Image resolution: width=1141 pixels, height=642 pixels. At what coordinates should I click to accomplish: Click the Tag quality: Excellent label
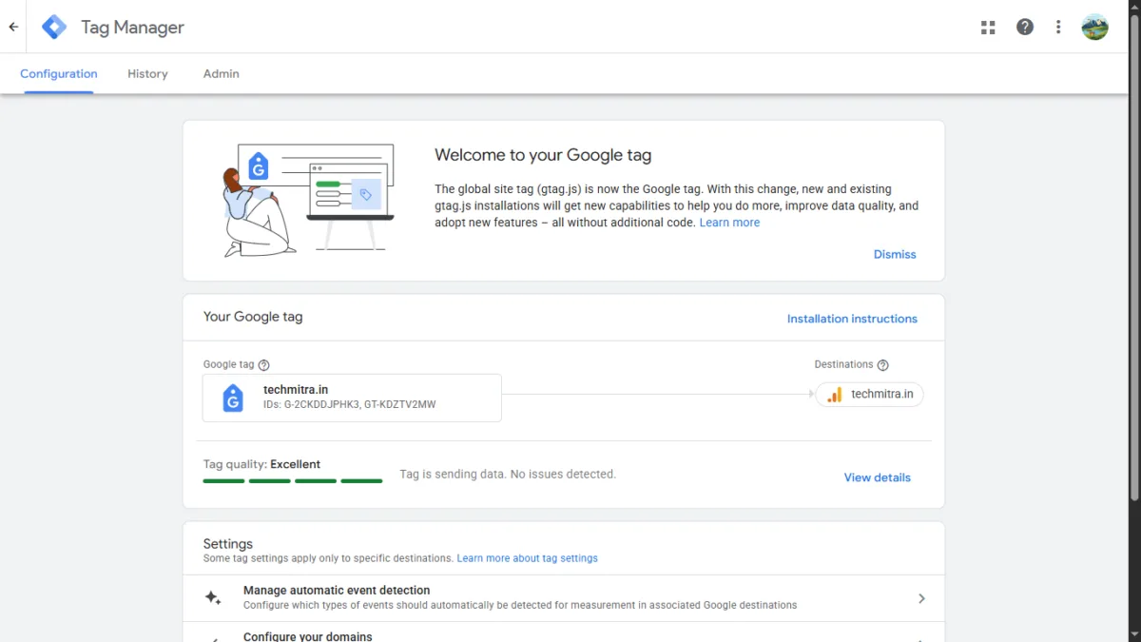click(261, 464)
